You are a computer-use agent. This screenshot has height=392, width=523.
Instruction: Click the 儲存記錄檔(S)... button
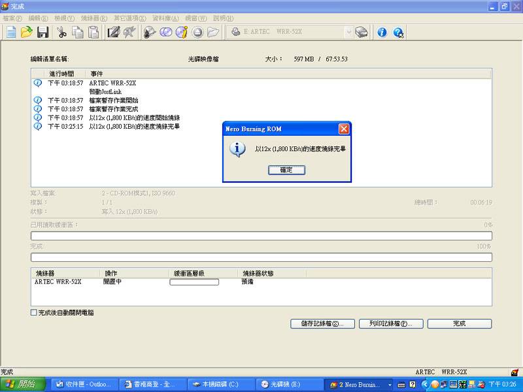tap(322, 323)
